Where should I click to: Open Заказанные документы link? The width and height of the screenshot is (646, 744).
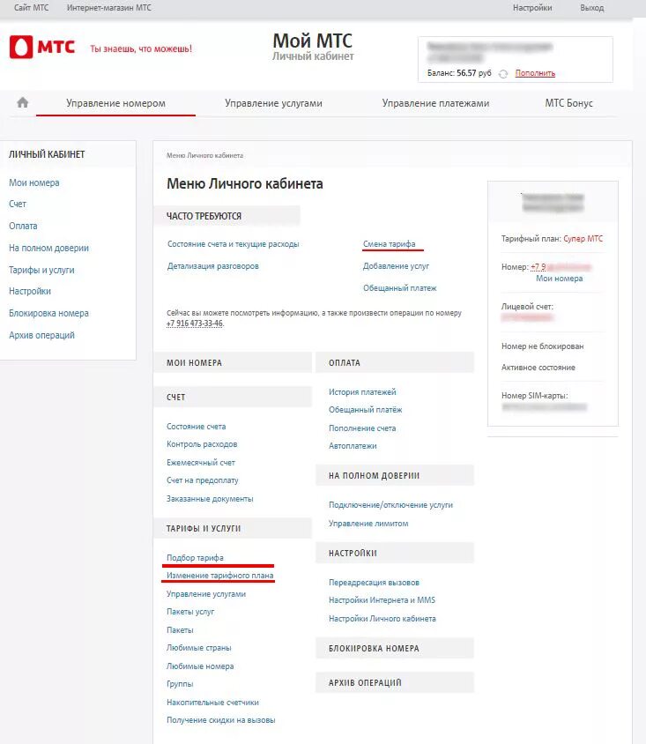pos(210,499)
